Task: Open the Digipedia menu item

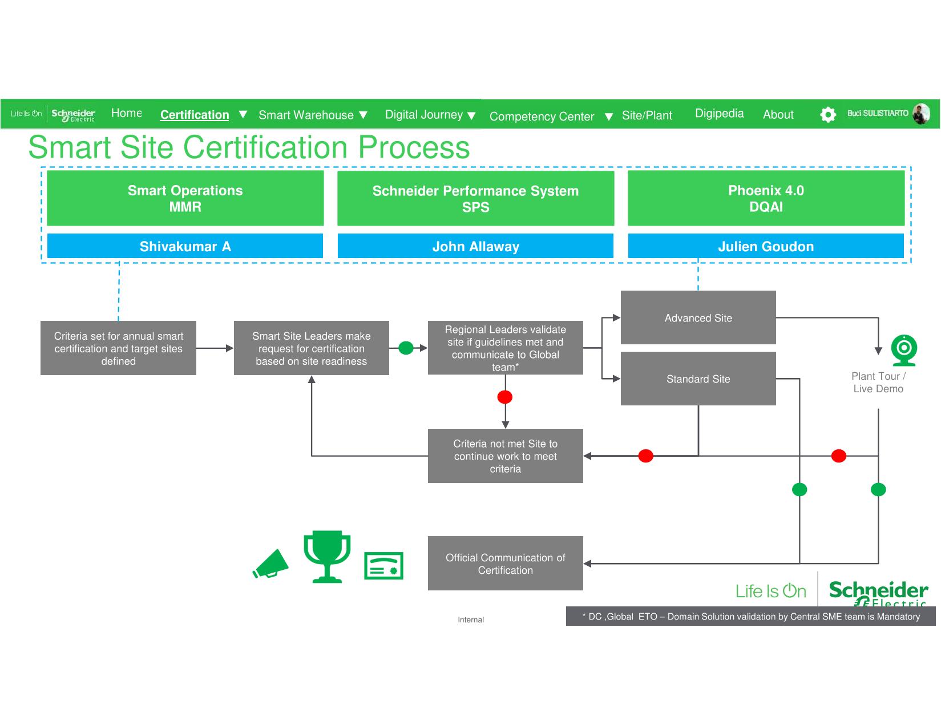Action: click(719, 114)
